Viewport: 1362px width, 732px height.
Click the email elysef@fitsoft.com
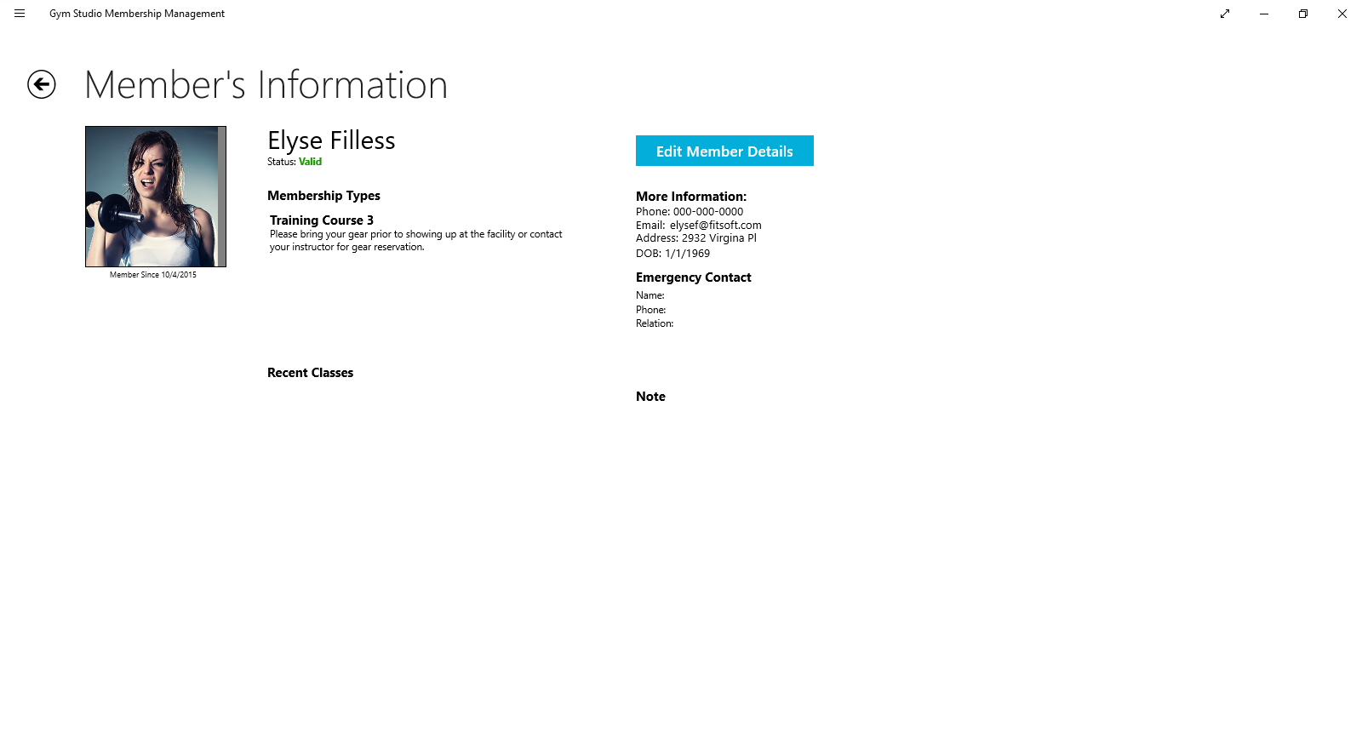716,226
